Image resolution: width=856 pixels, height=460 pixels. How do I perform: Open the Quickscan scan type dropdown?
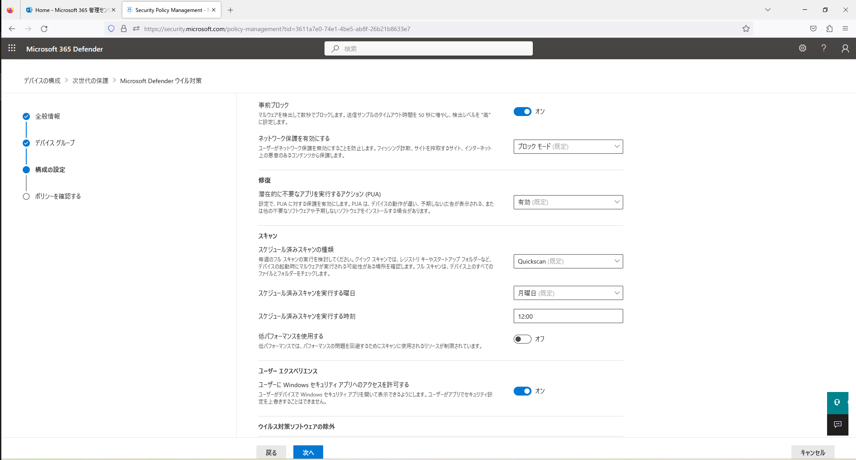[x=568, y=261]
